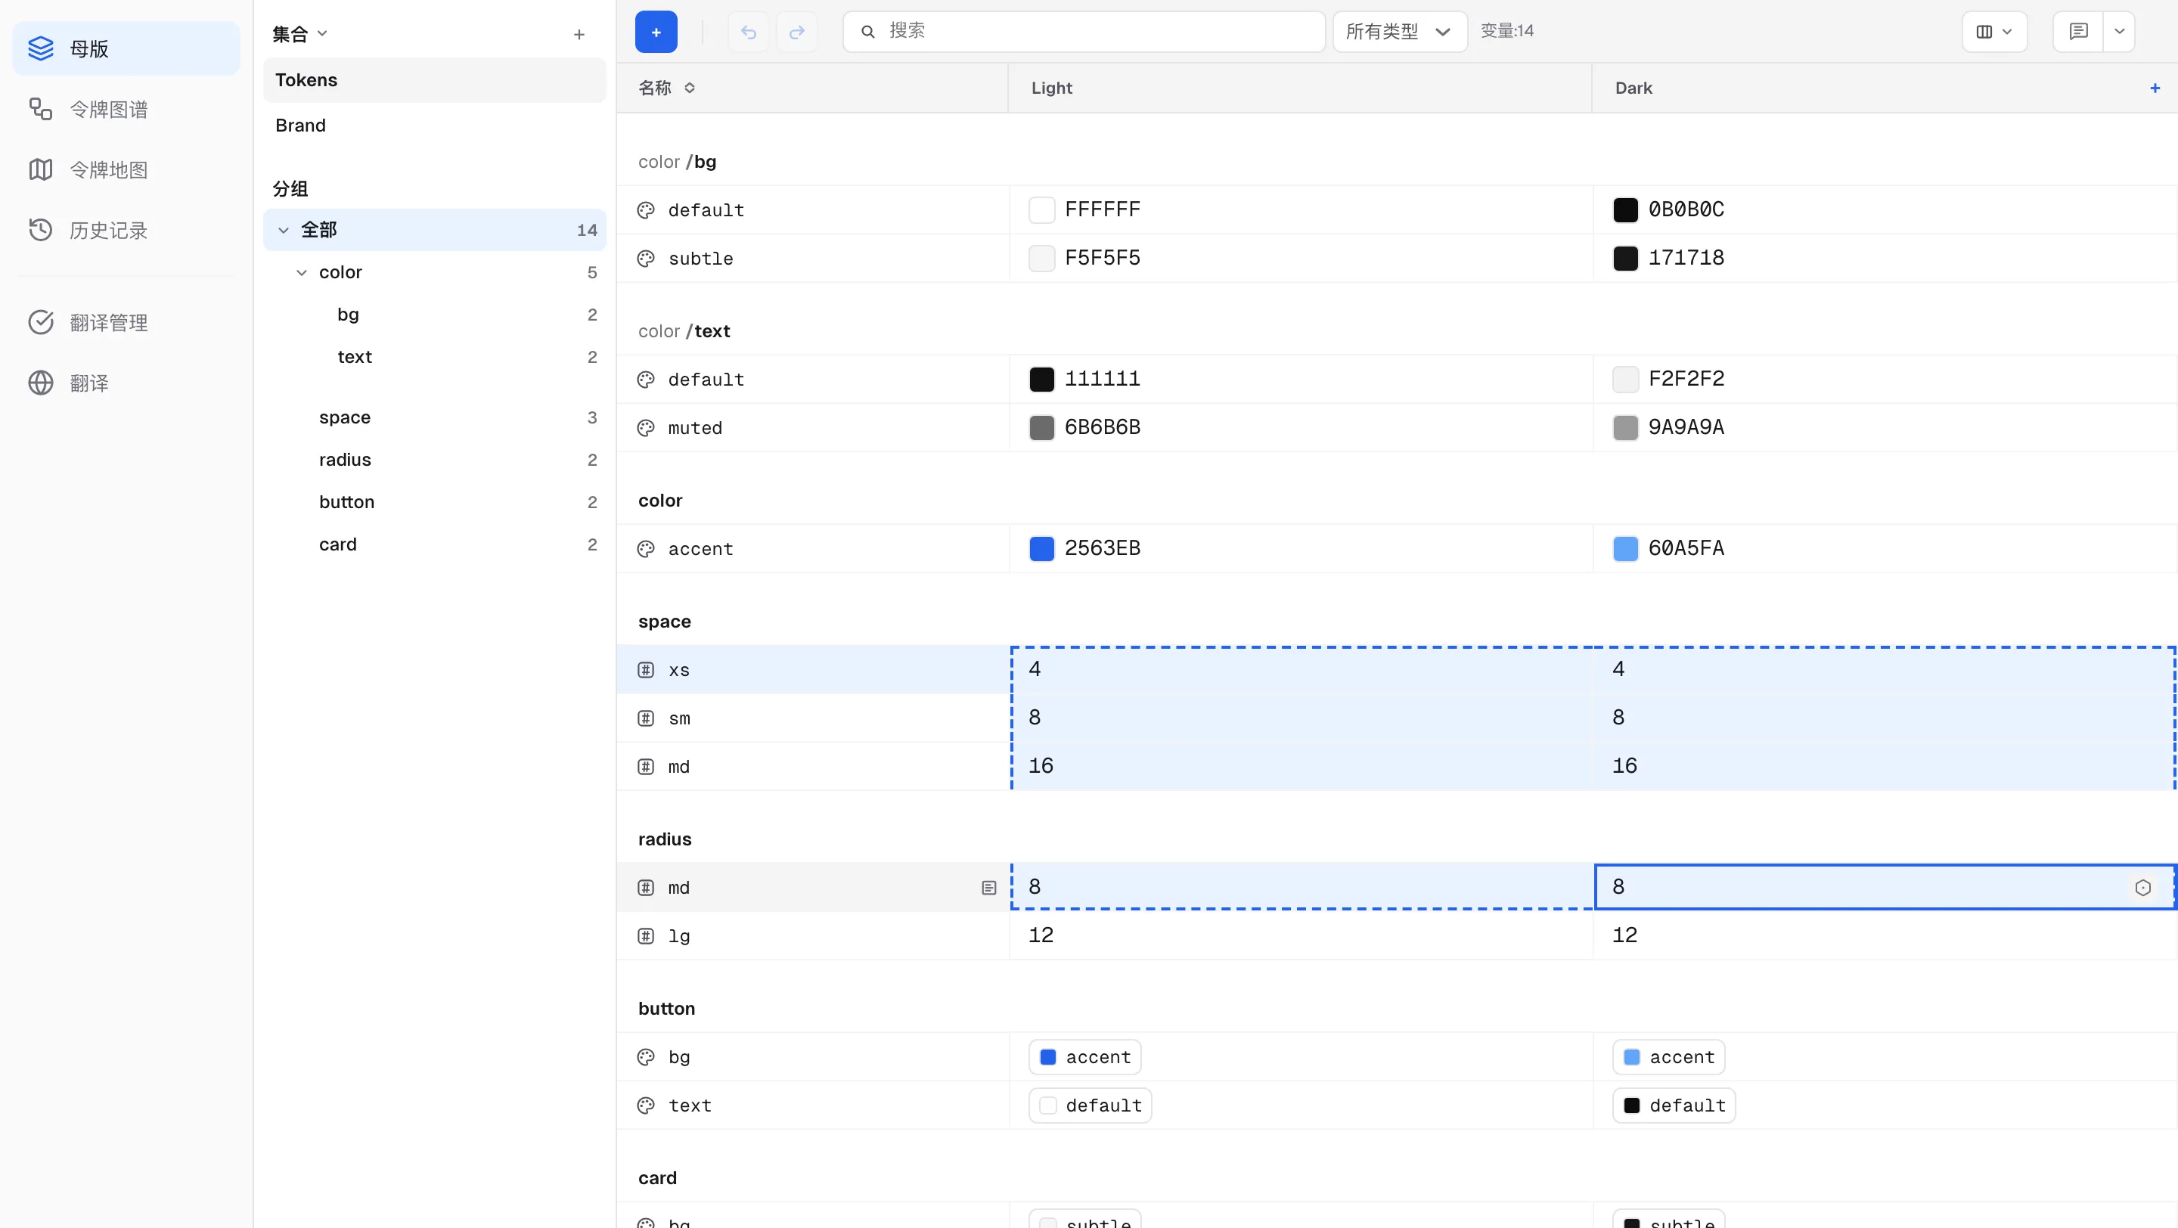Click the Dark default alias chip for button text

1674,1106
